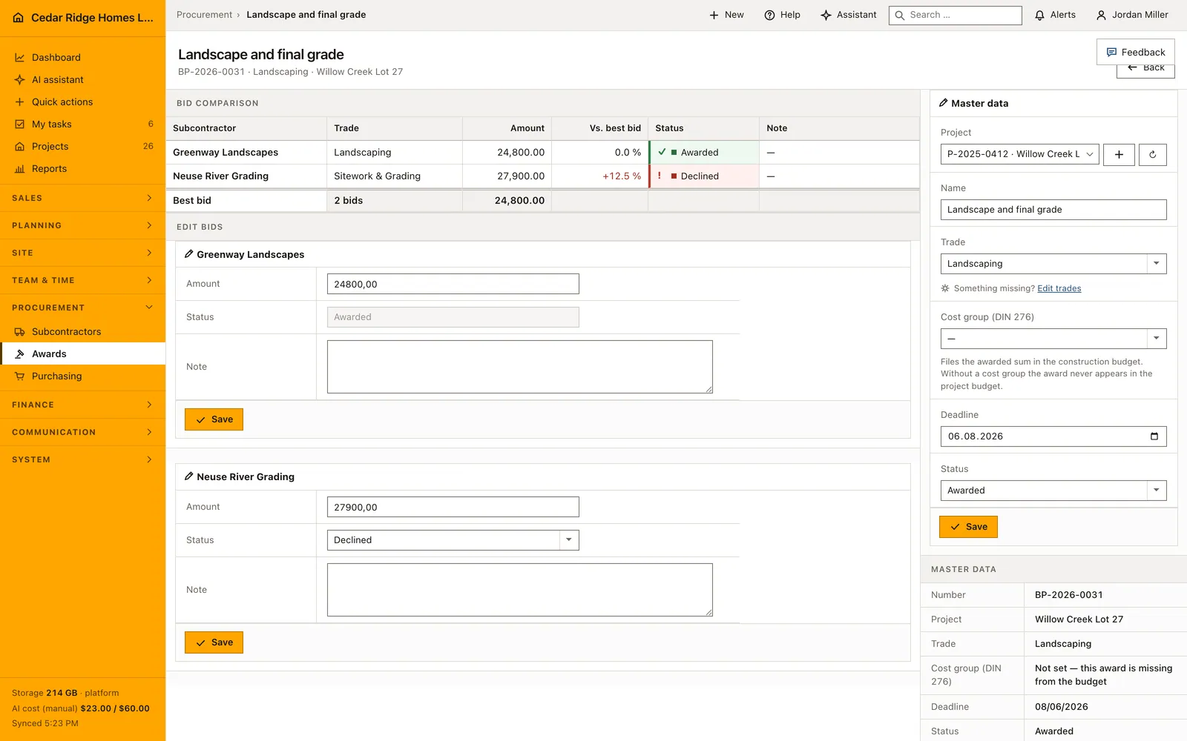This screenshot has width=1187, height=741.
Task: Open the Declined status dropdown
Action: [x=453, y=540]
